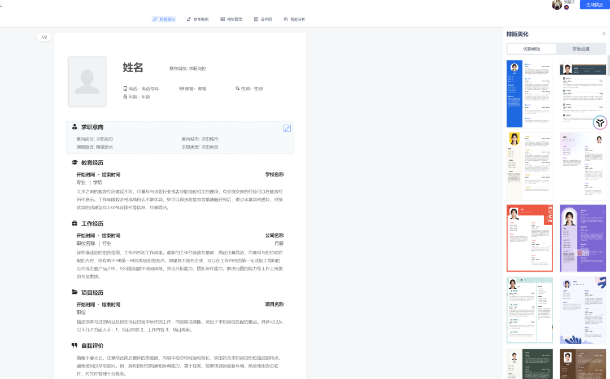Click the 项目名称 text
Image resolution: width=610 pixels, height=379 pixels.
(x=274, y=305)
